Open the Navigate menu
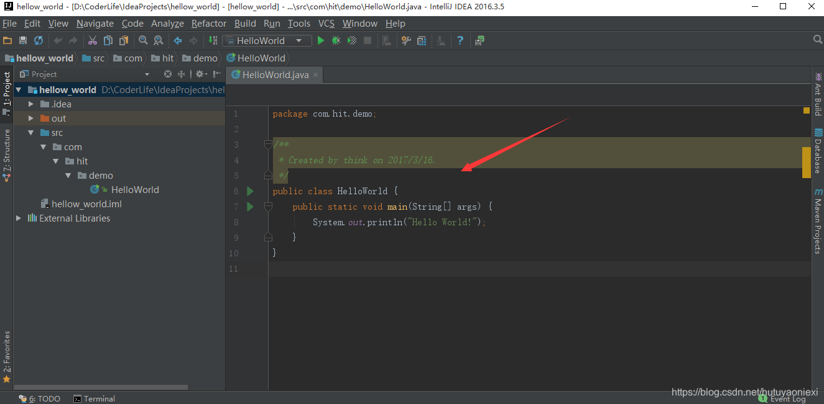The width and height of the screenshot is (824, 404). point(95,24)
